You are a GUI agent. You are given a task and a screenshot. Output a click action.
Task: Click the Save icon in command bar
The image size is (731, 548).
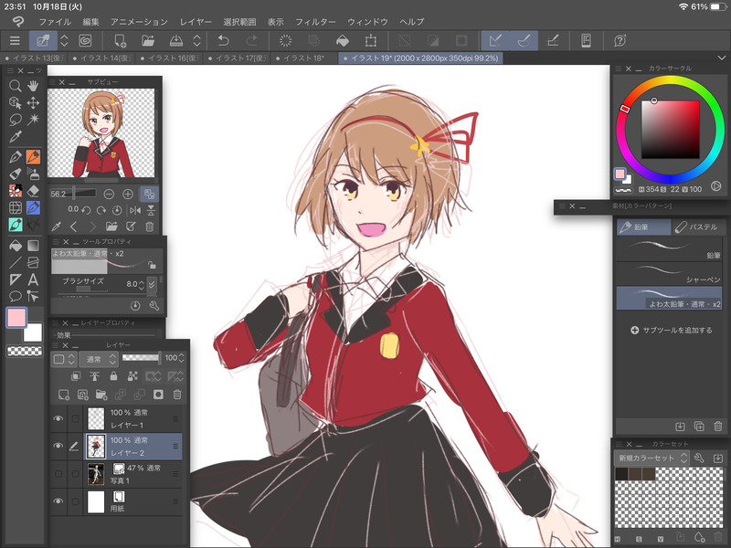click(175, 41)
